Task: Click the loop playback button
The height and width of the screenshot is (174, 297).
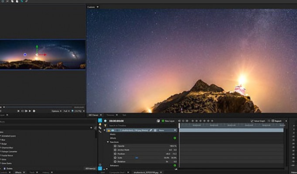Action: coord(34,111)
